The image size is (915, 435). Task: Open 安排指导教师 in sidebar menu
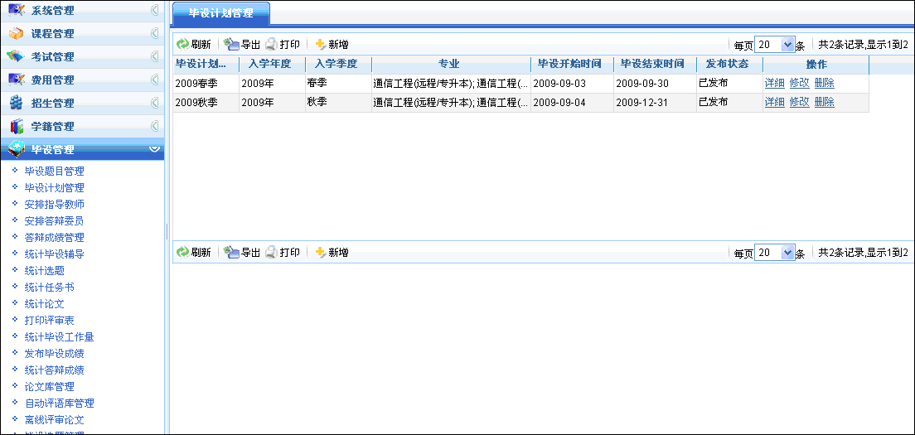pyautogui.click(x=54, y=205)
